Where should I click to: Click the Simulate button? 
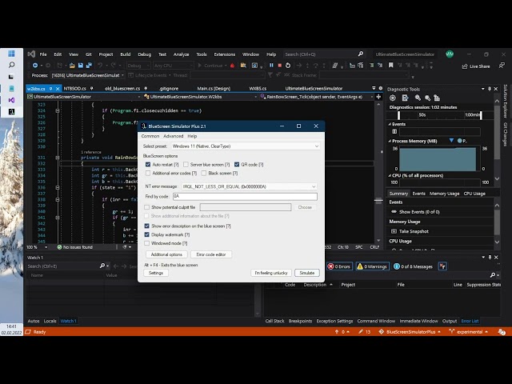[x=307, y=273]
